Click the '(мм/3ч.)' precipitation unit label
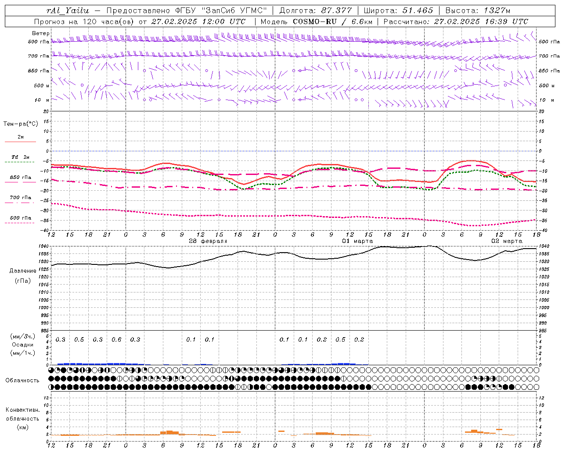 point(23,336)
